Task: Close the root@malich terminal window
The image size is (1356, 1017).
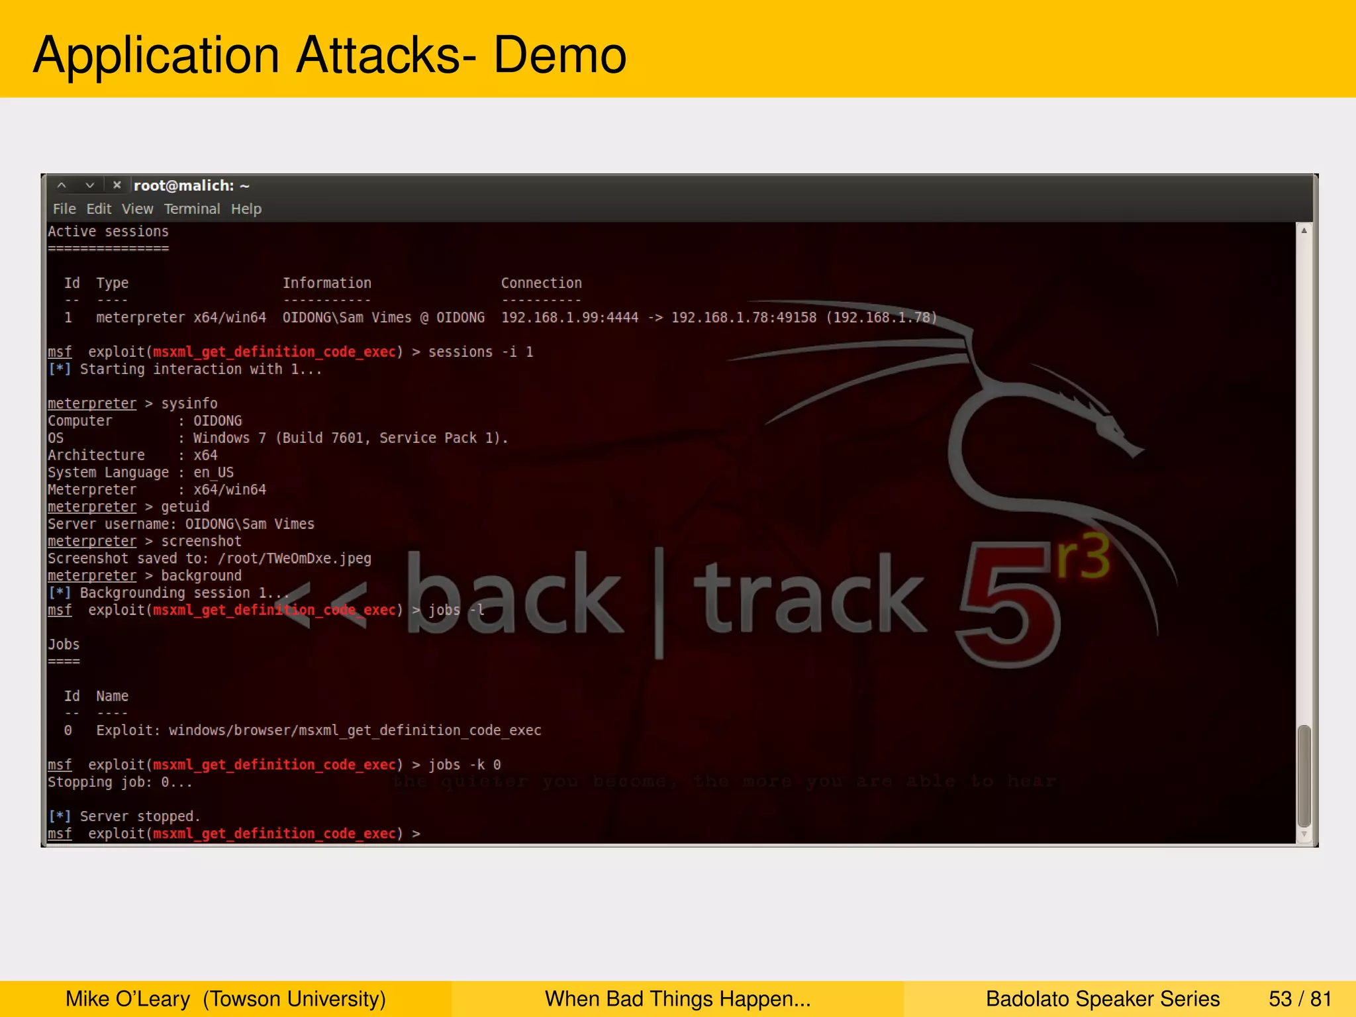Action: click(x=117, y=185)
